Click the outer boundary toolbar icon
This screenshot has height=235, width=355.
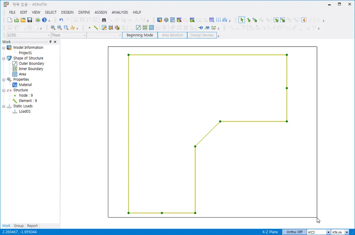click(138, 28)
